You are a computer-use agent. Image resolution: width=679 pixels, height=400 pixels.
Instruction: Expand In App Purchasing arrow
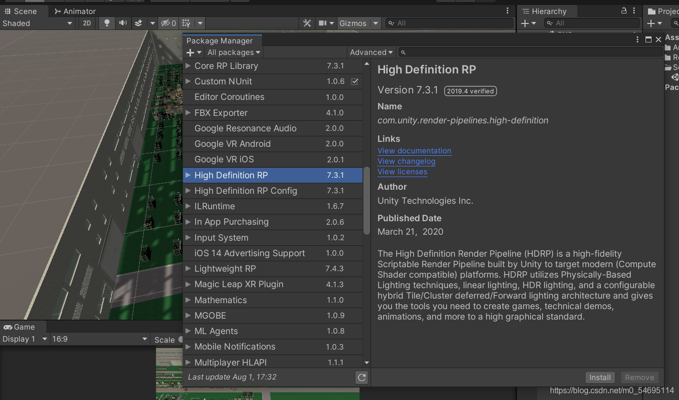pyautogui.click(x=188, y=222)
